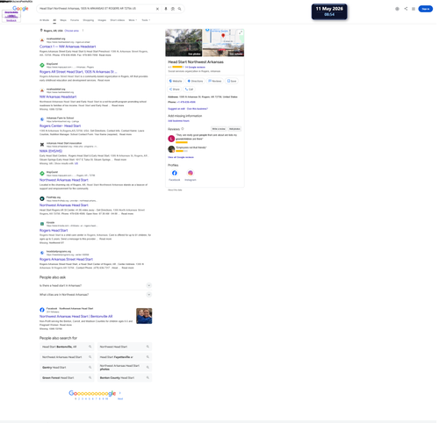Image resolution: width=439 pixels, height=423 pixels.
Task: Click the Directions button in the knowledge panel
Action: [x=195, y=81]
